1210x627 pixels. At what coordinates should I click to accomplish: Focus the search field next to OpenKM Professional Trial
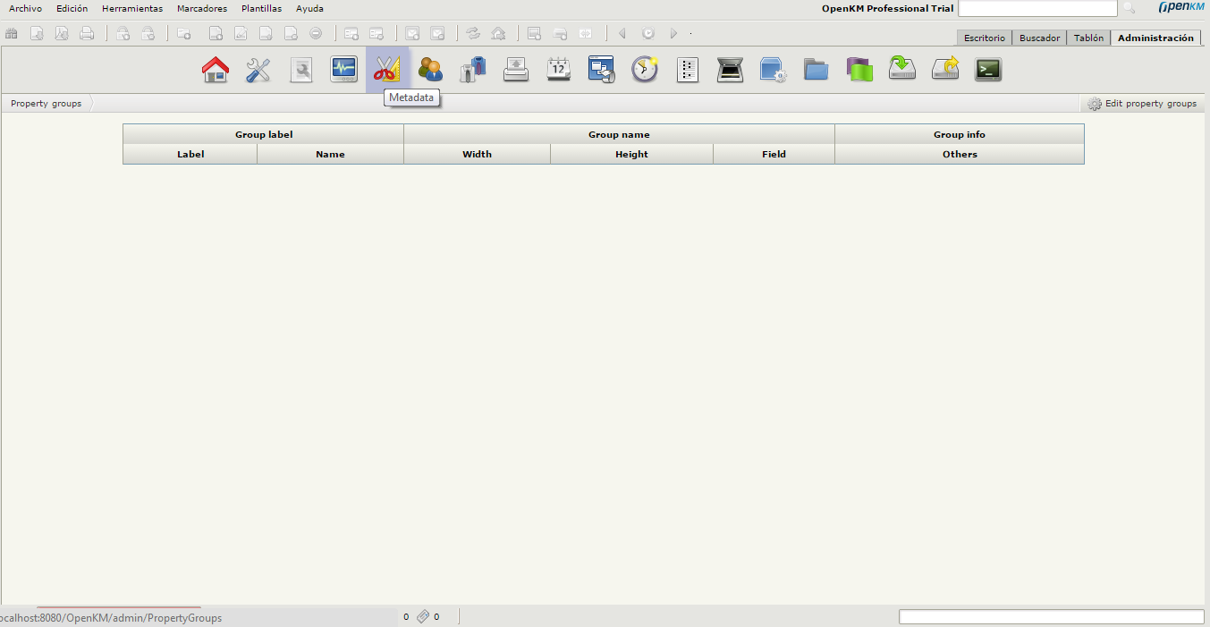1037,9
